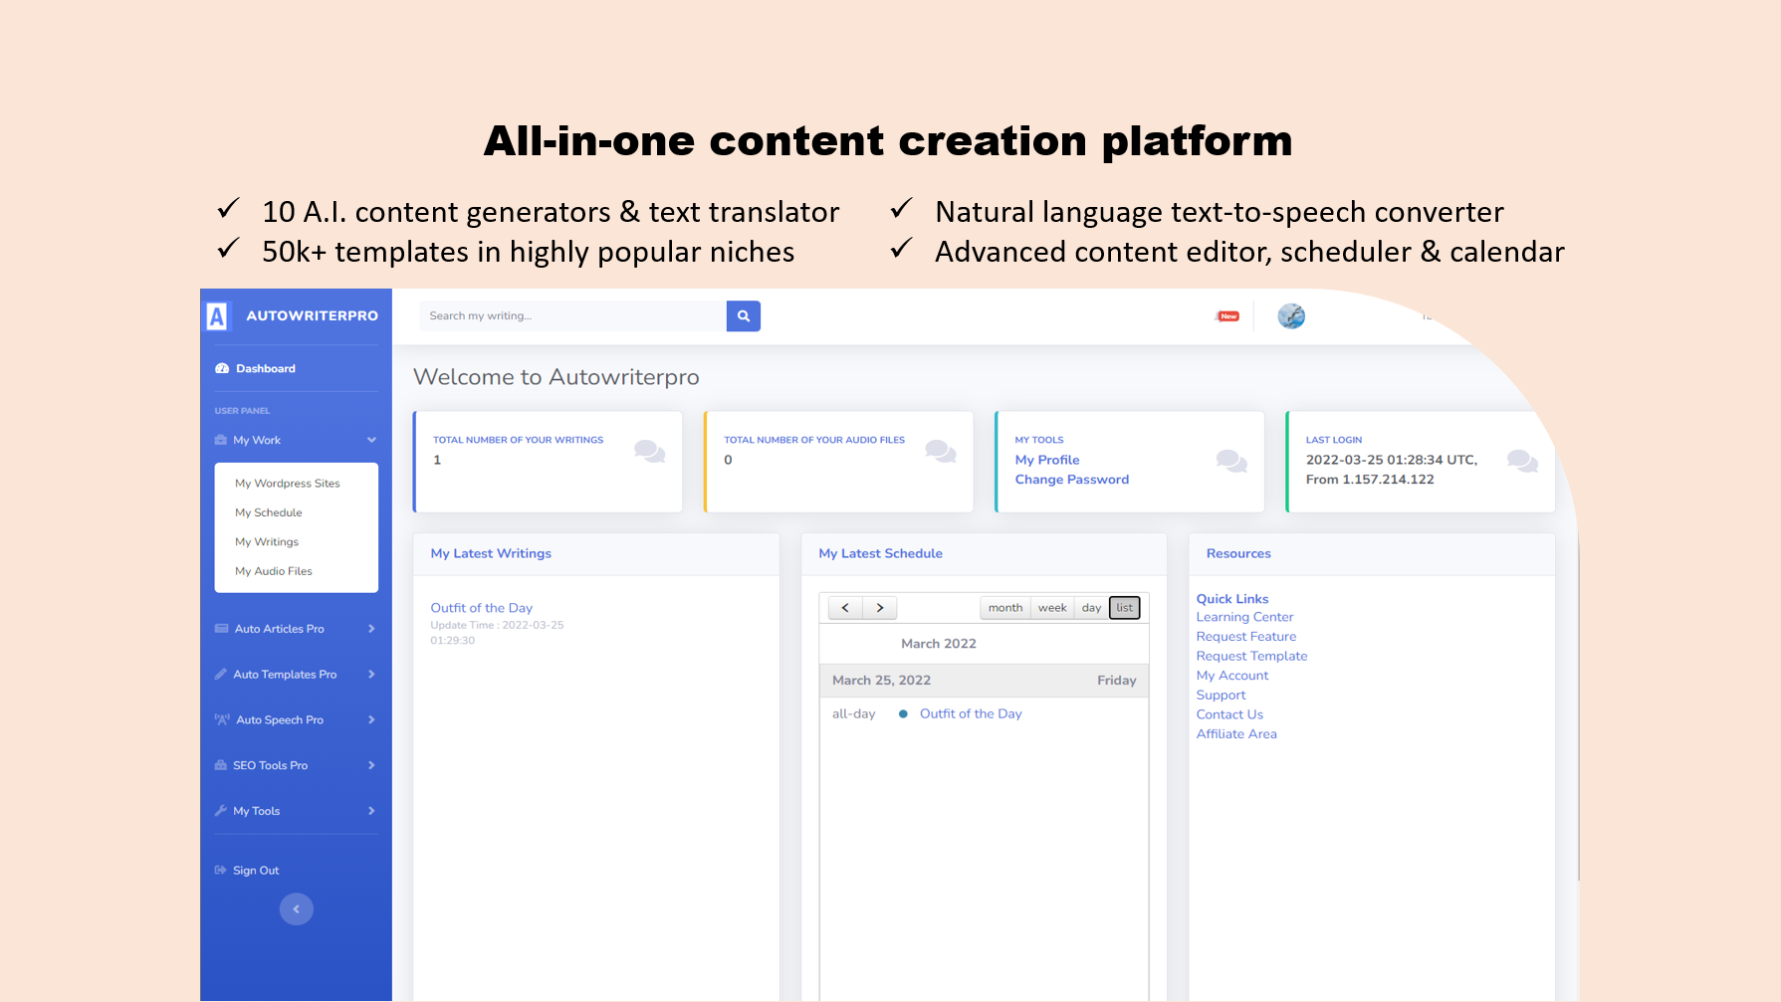The image size is (1781, 1002).
Task: Collapse sidebar with round arrow button
Action: (297, 909)
